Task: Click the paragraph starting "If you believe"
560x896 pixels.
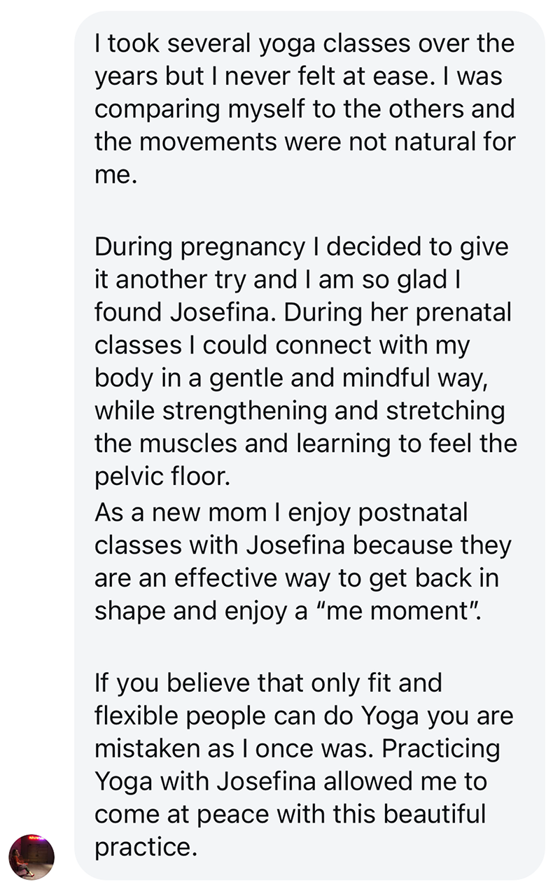Action: point(305,765)
